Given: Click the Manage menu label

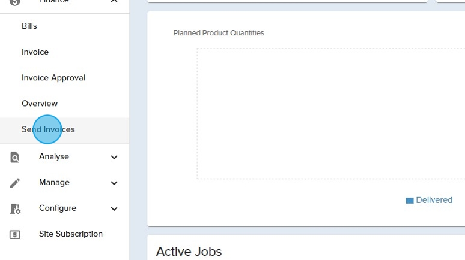Looking at the screenshot, I should click(54, 183).
